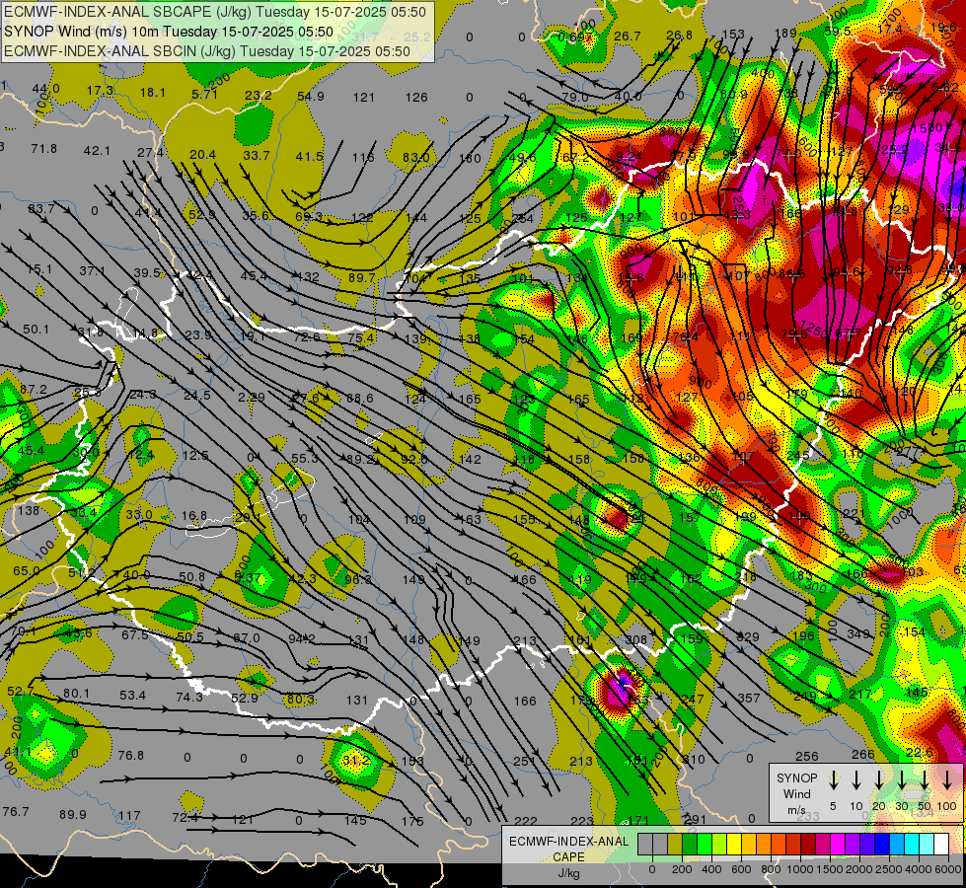Image resolution: width=966 pixels, height=888 pixels.
Task: Select the 'ECMWF-INDEX-ANAL SBCIN' header line
Action: (x=207, y=51)
